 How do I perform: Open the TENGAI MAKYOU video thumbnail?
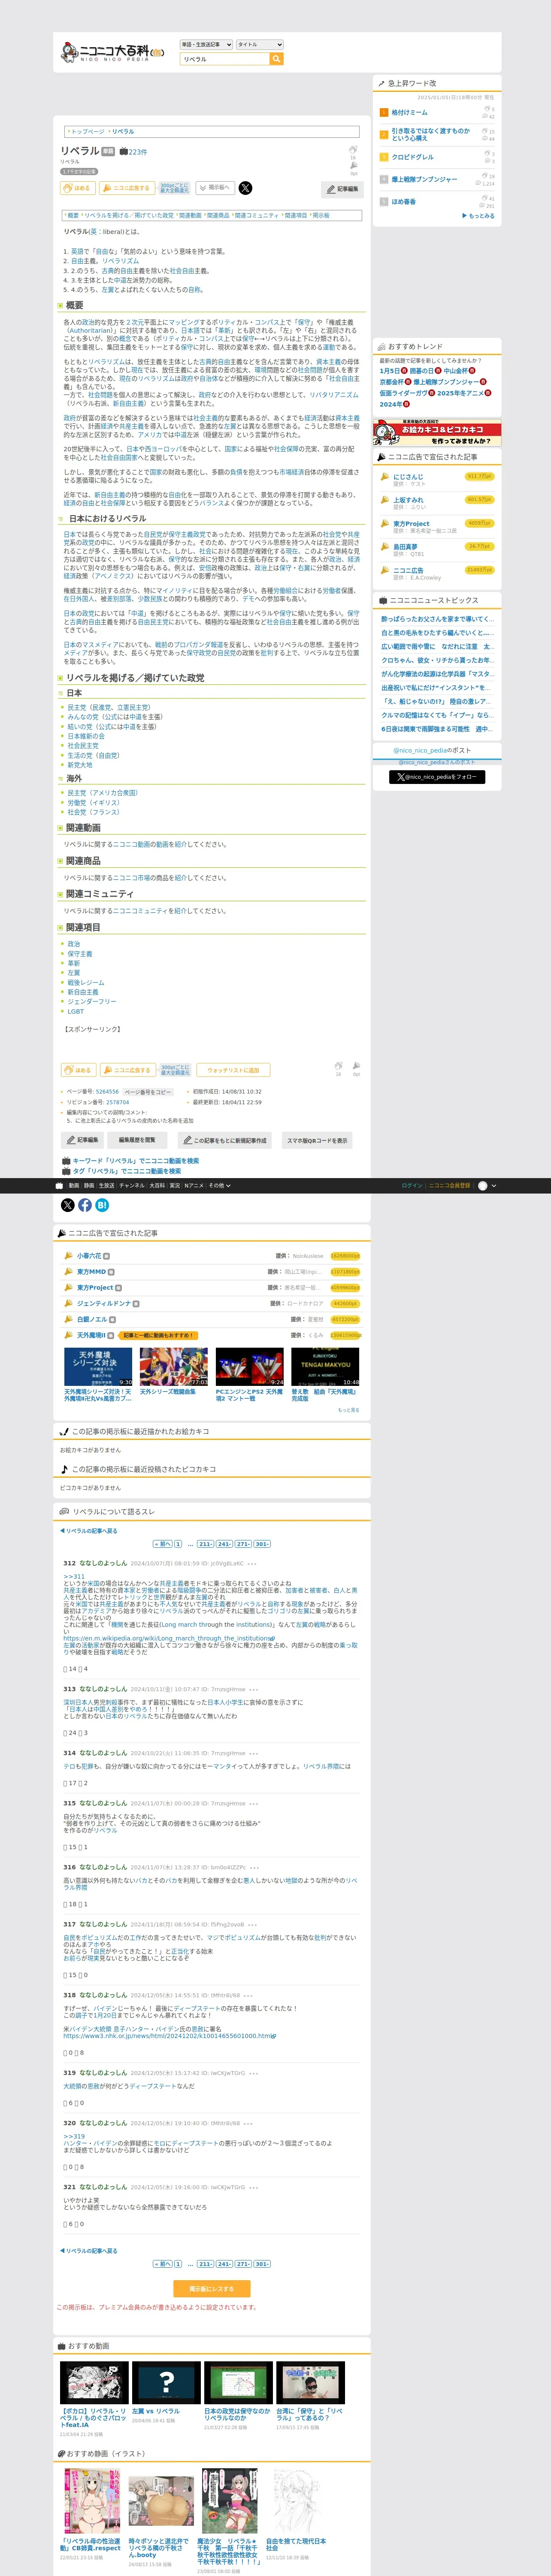(x=325, y=1366)
